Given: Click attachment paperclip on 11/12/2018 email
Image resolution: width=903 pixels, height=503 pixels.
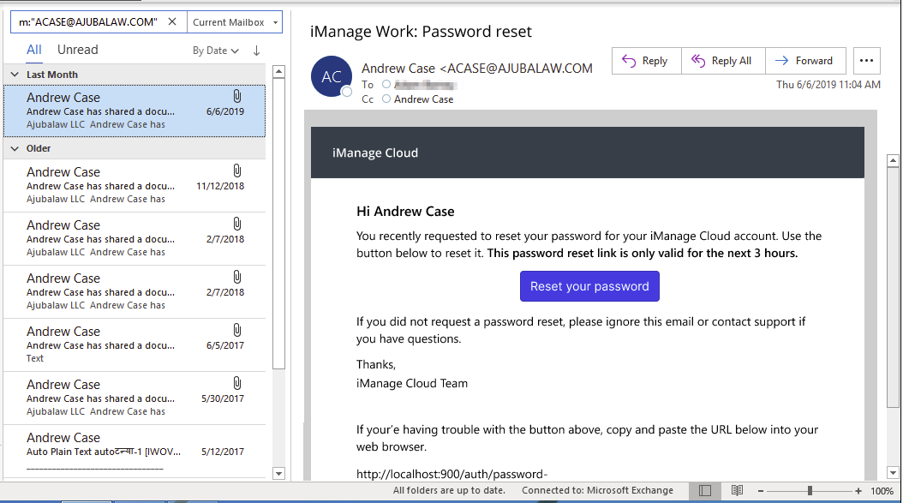Looking at the screenshot, I should pos(237,171).
